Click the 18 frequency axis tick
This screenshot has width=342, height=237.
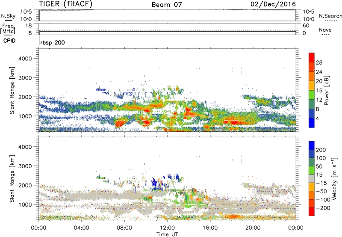coord(28,26)
